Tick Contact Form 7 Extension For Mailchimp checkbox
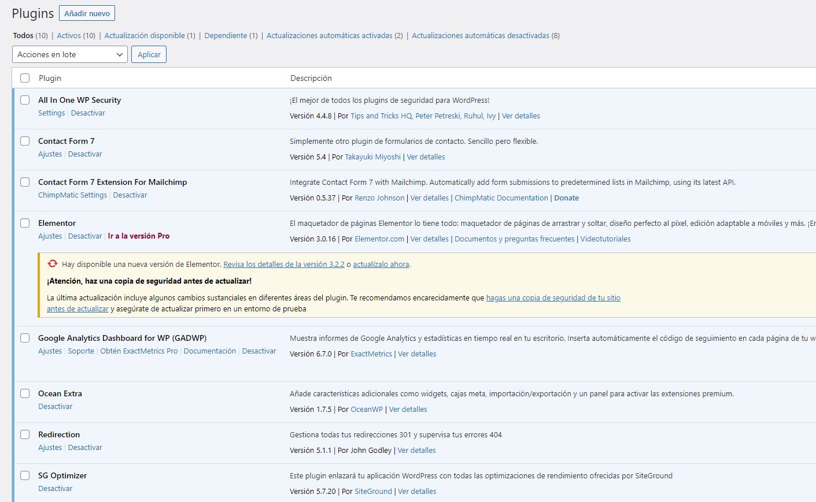Screen dimensions: 816x502 tap(25, 182)
